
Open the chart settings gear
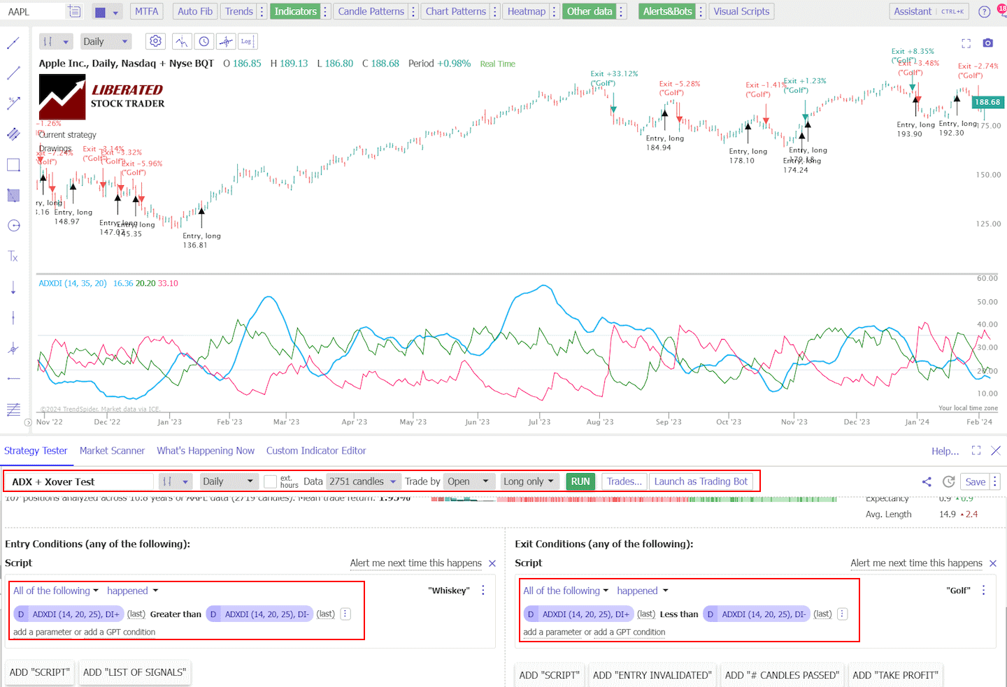[x=155, y=41]
